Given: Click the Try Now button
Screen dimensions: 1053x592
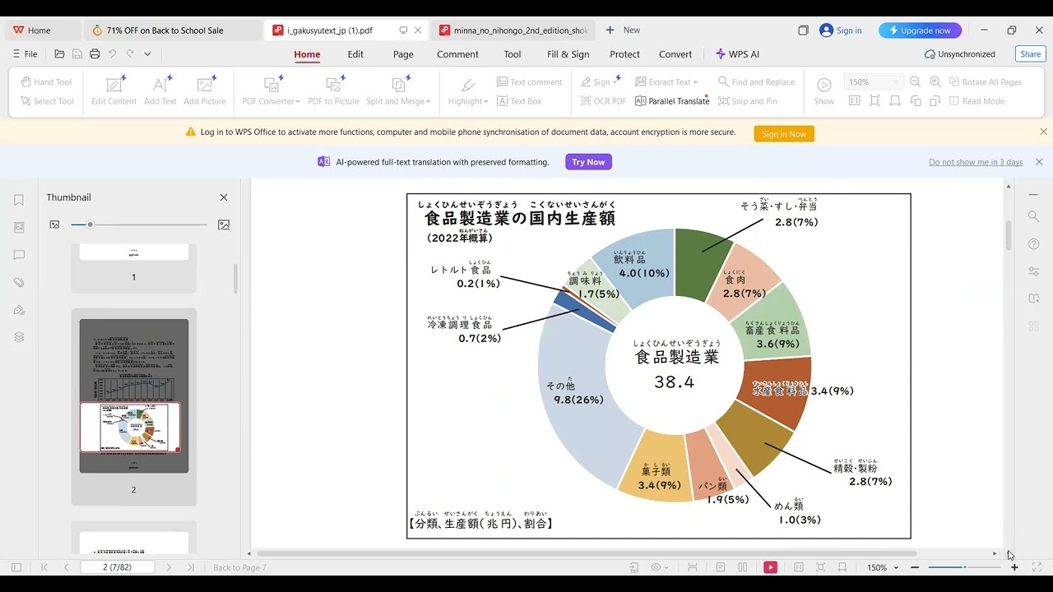Looking at the screenshot, I should click(x=588, y=162).
